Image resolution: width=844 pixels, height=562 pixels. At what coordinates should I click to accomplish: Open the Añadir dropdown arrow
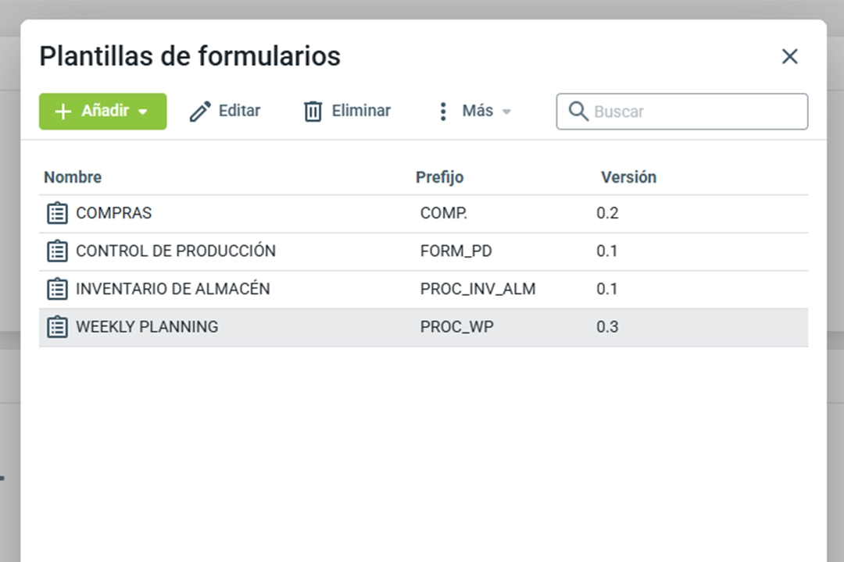(143, 112)
